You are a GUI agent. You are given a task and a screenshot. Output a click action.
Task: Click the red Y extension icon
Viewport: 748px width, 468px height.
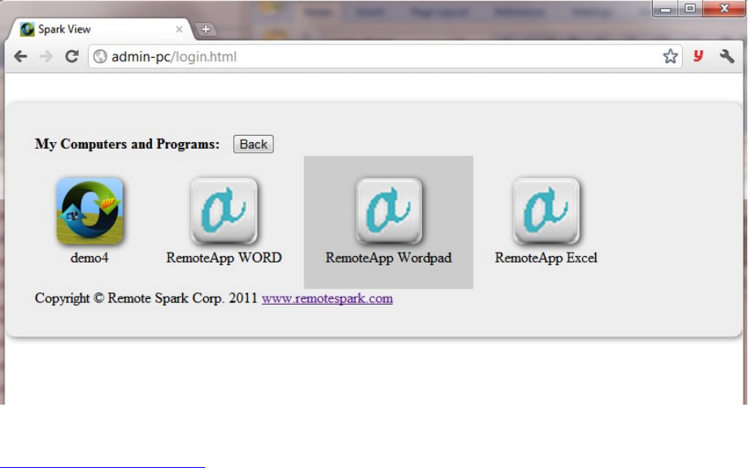click(698, 56)
